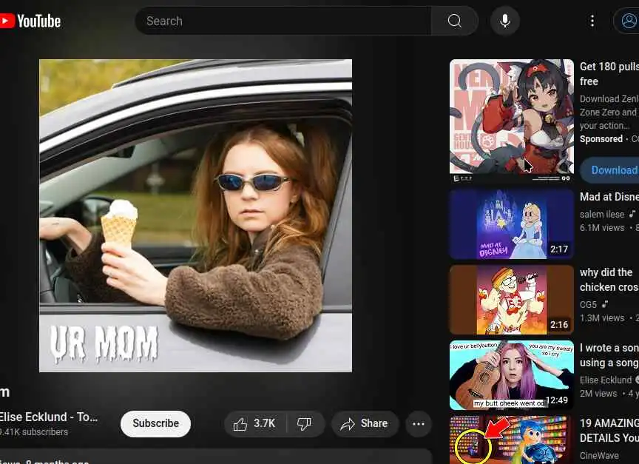Open the salem ilese channel name
Image resolution: width=639 pixels, height=464 pixels.
(x=602, y=214)
